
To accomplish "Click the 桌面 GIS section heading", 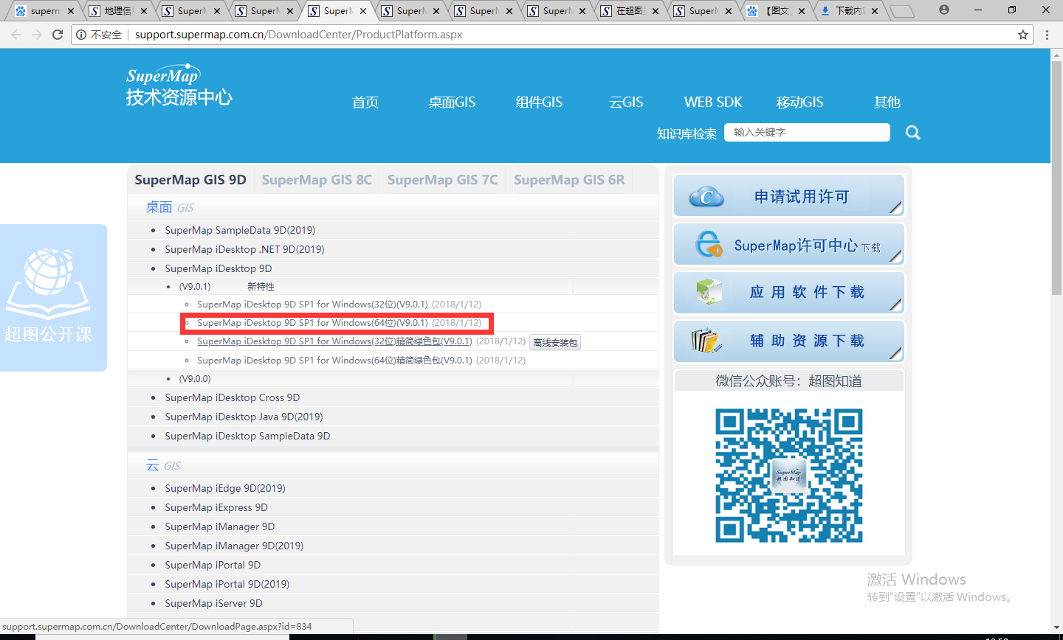I will (x=170, y=207).
